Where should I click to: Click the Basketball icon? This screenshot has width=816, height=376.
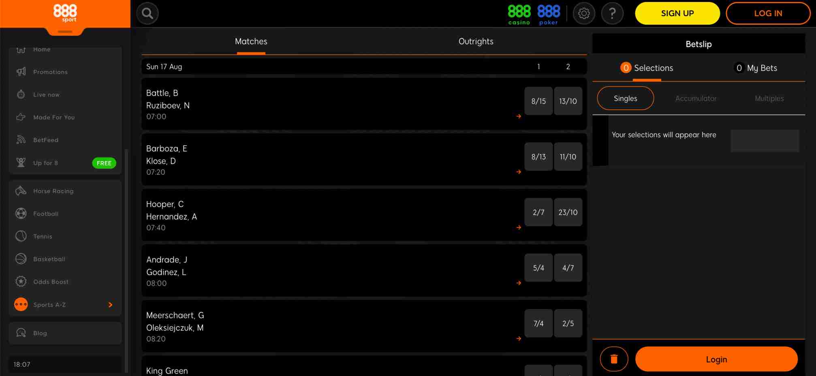(x=21, y=259)
